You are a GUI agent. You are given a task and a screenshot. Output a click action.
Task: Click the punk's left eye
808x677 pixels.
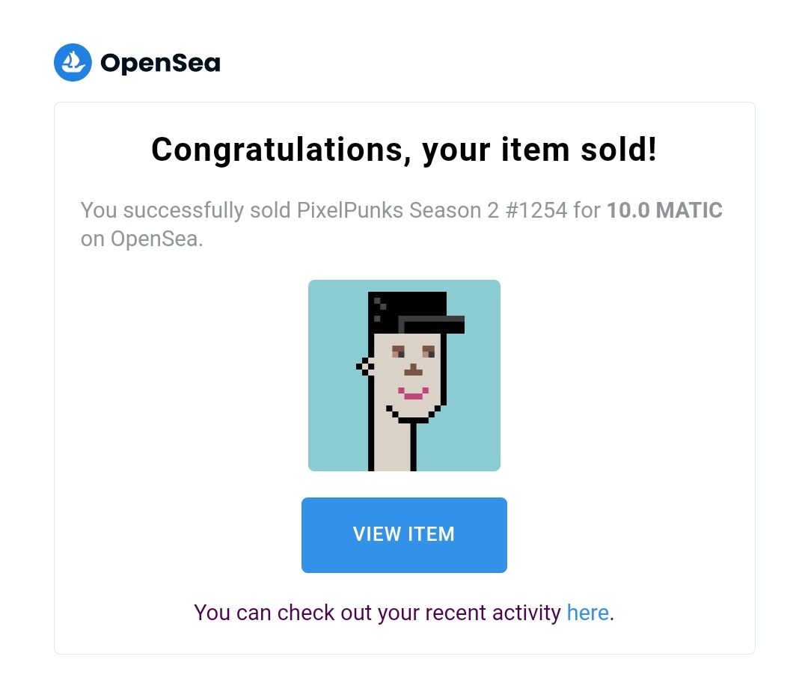pyautogui.click(x=398, y=352)
